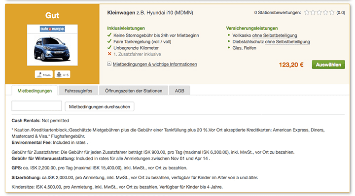Click the 'Gebühr für Zusatzfahrer' line

153,152
